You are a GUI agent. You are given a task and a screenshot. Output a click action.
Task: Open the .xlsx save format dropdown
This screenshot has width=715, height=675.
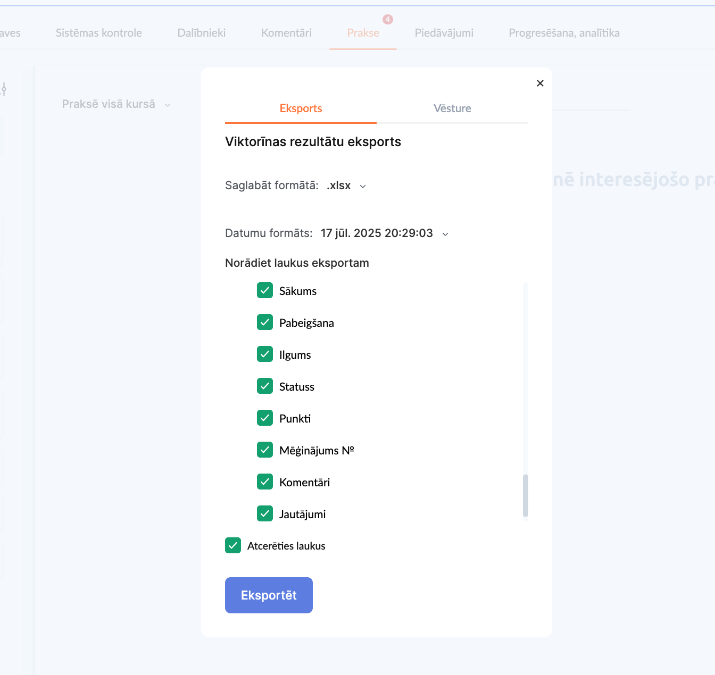tap(346, 185)
